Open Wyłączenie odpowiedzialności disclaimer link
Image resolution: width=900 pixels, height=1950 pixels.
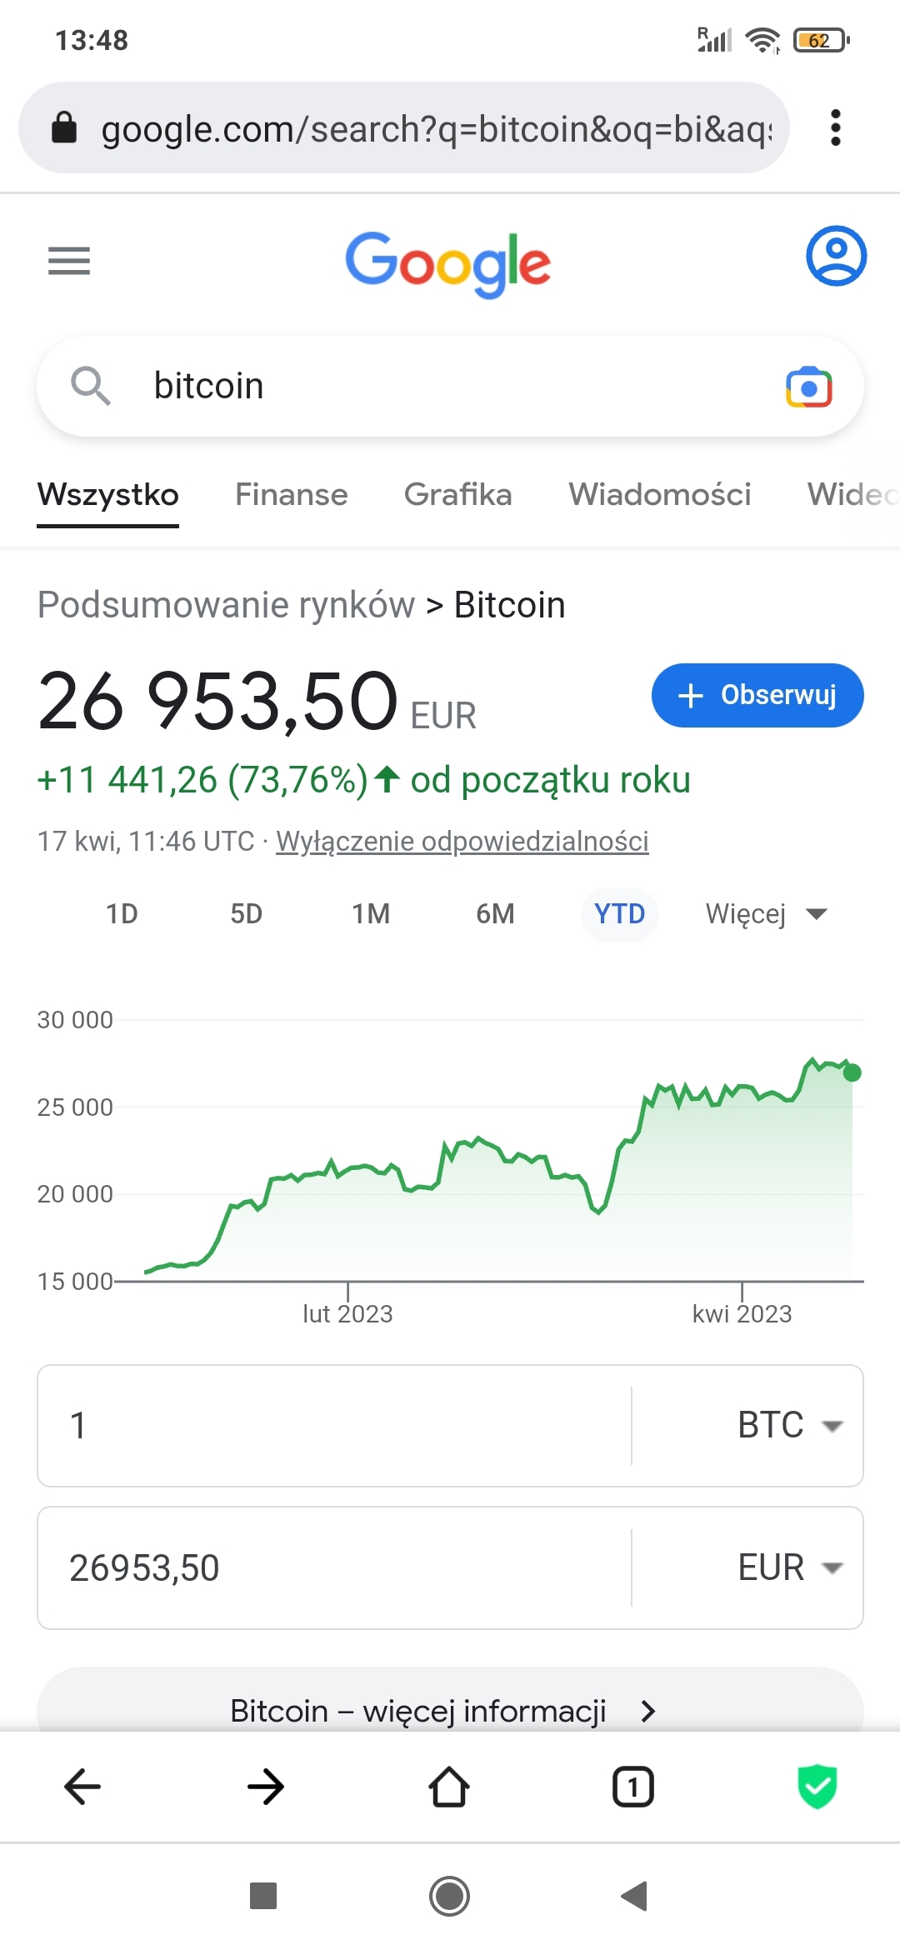(462, 842)
